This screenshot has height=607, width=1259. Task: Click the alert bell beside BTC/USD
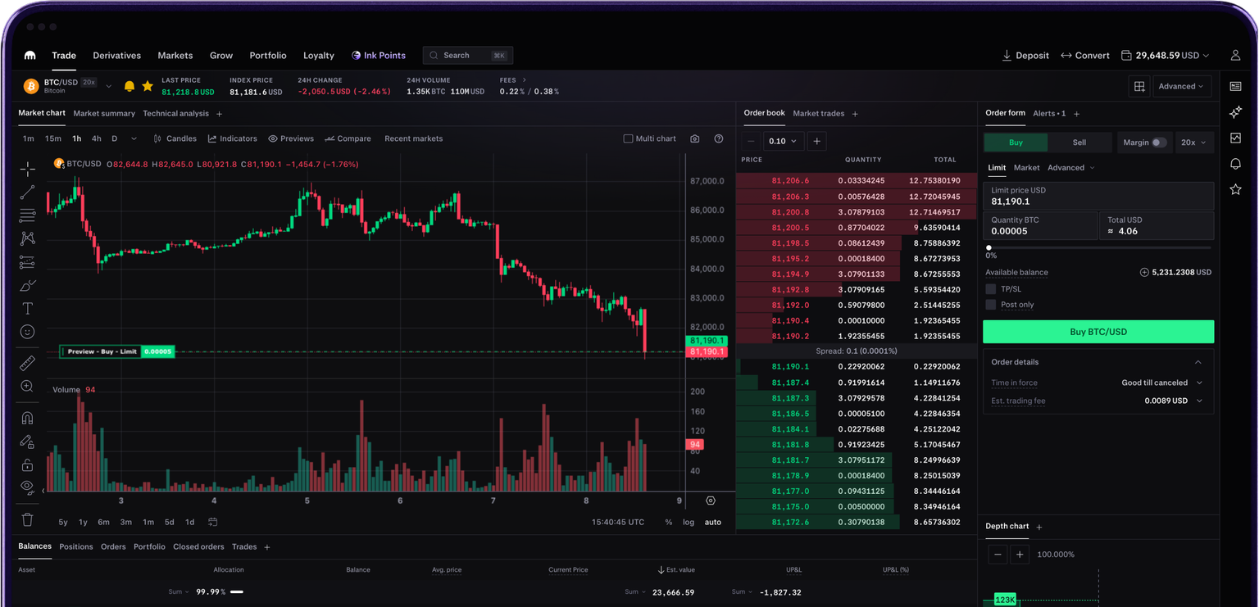click(130, 86)
